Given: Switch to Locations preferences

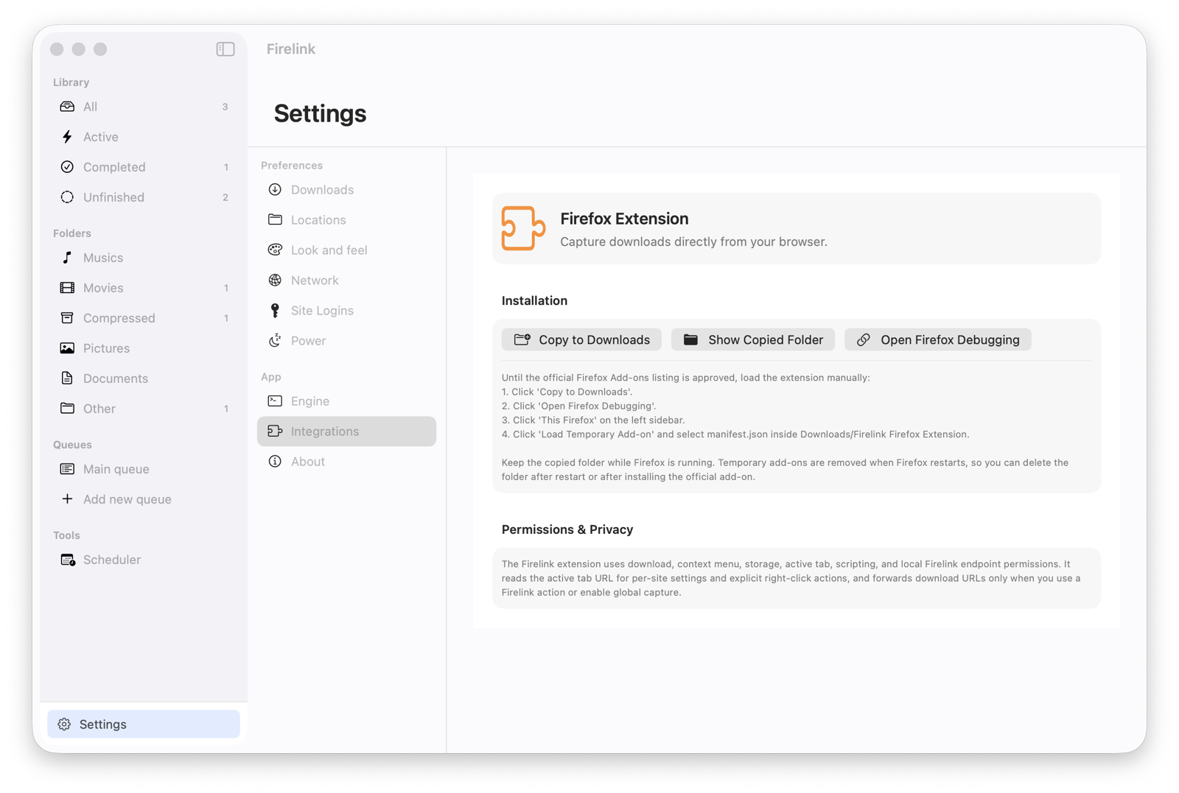Looking at the screenshot, I should tap(346, 220).
